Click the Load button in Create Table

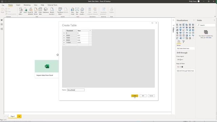click(x=135, y=96)
